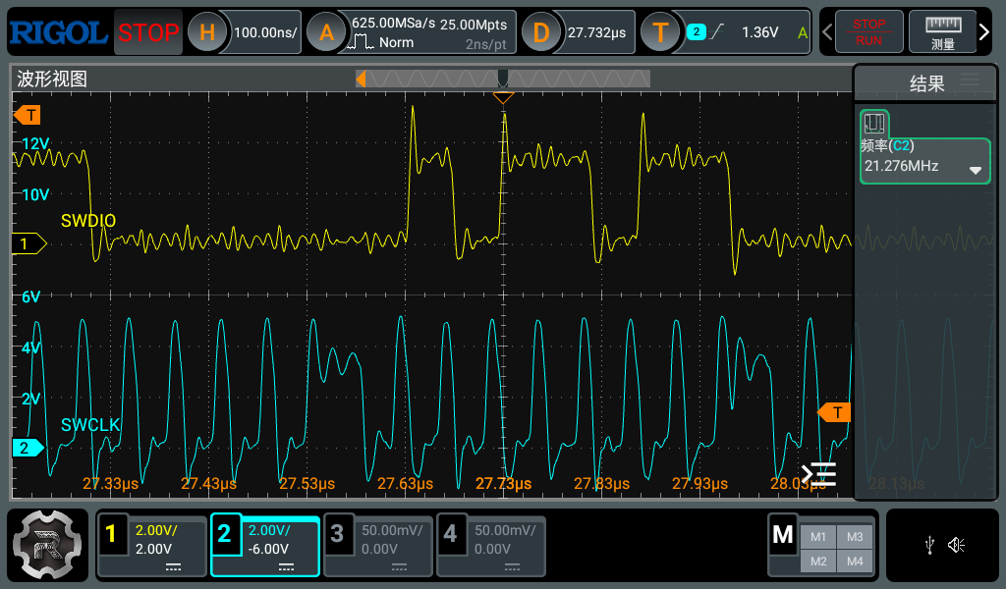1006x589 pixels.
Task: Toggle math channel M1
Action: coord(818,537)
